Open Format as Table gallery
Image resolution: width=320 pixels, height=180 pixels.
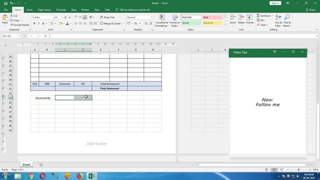click(174, 20)
